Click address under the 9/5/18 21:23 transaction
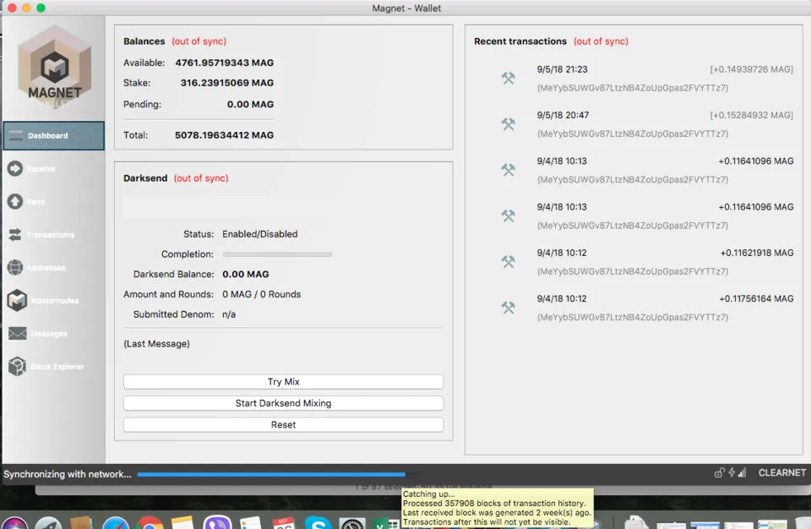The height and width of the screenshot is (529, 811). click(633, 88)
